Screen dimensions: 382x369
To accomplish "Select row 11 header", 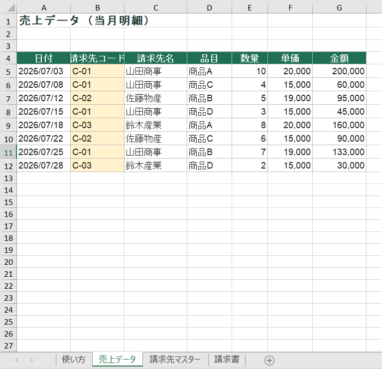I will pos(8,152).
